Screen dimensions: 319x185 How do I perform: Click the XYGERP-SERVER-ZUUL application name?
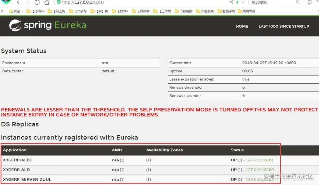(x=27, y=179)
